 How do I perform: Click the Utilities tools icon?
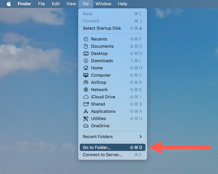86,118
